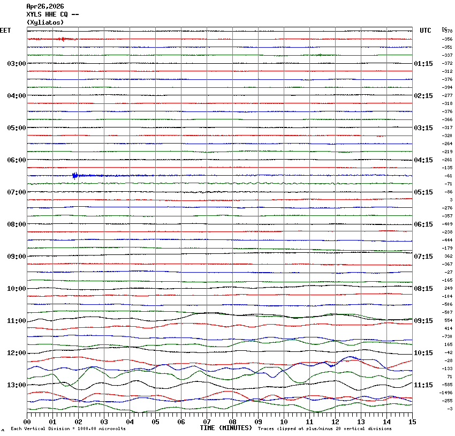
Task: Click the Apr26,2026 date header
Action: [44, 6]
